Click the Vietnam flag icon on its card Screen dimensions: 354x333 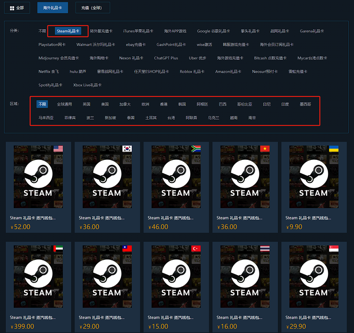pyautogui.click(x=265, y=149)
